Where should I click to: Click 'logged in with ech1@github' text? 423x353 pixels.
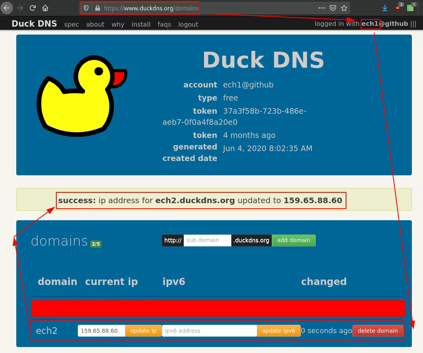(361, 24)
